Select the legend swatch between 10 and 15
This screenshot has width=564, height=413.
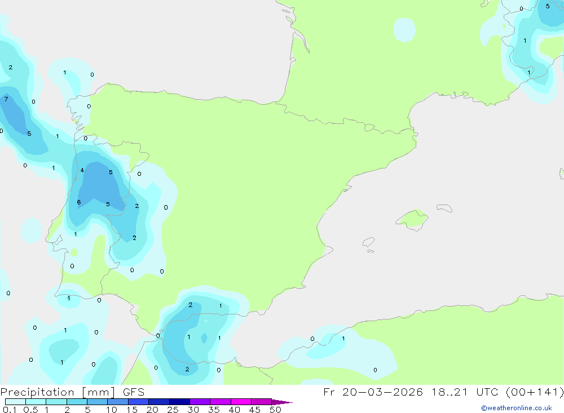pyautogui.click(x=118, y=402)
